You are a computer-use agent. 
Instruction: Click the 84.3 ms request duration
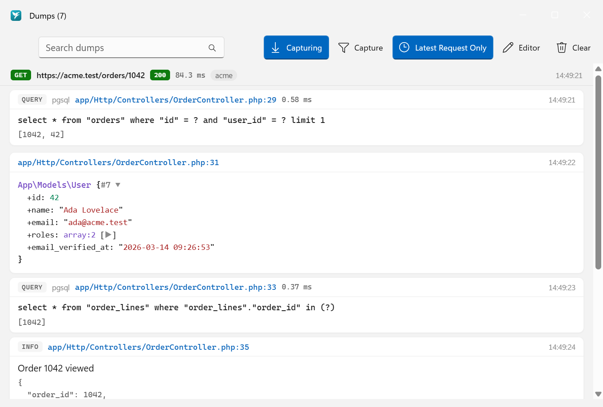[190, 75]
